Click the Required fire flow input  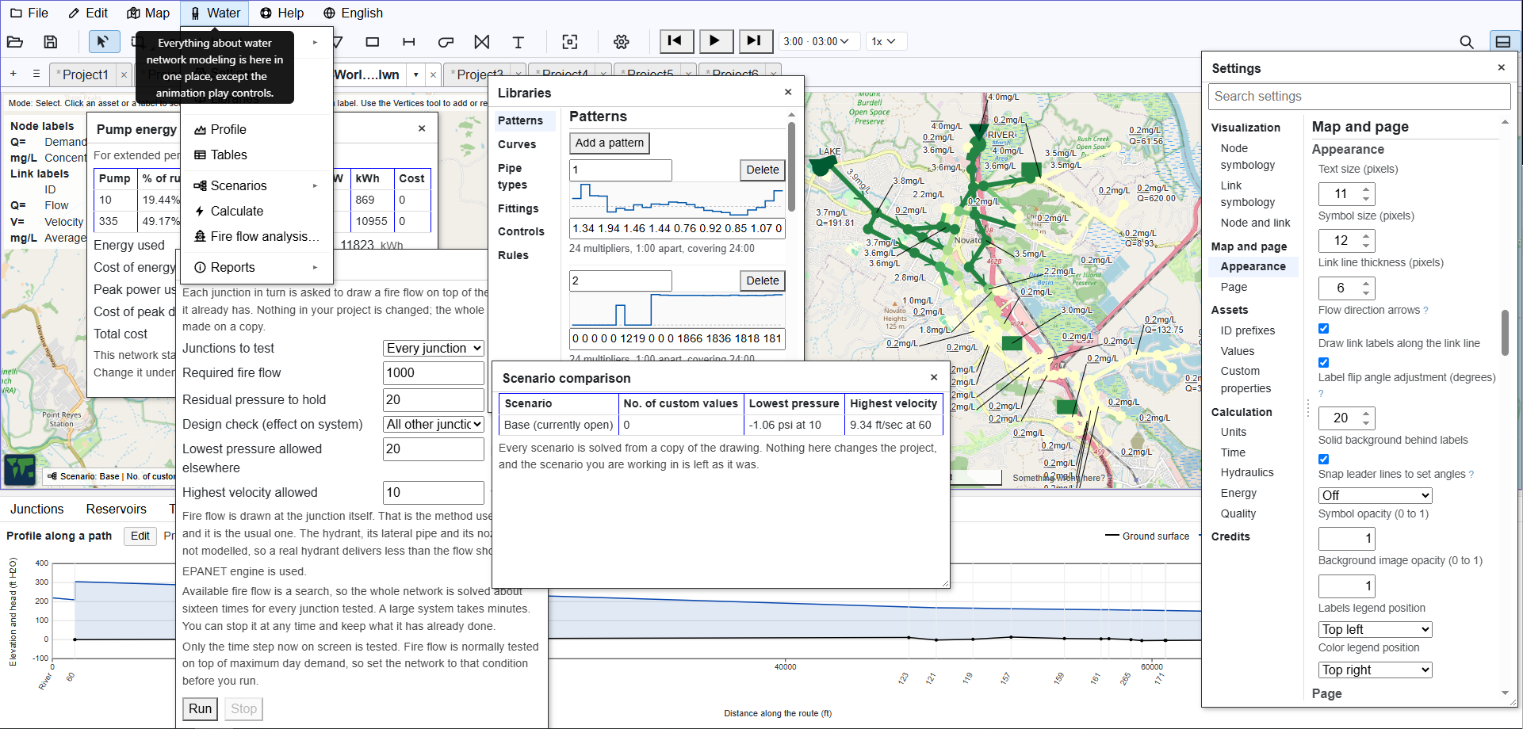click(434, 373)
